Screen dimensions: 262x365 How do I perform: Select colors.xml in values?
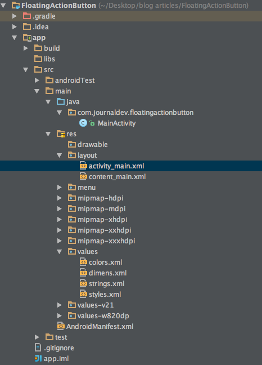coord(105,262)
